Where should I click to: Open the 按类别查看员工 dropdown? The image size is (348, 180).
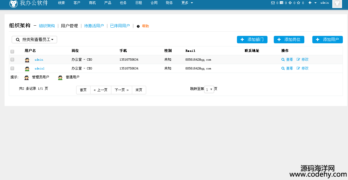pyautogui.click(x=34, y=40)
